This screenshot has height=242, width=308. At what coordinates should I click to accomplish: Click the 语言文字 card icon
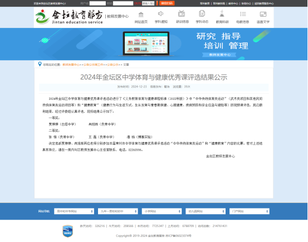tap(263, 14)
